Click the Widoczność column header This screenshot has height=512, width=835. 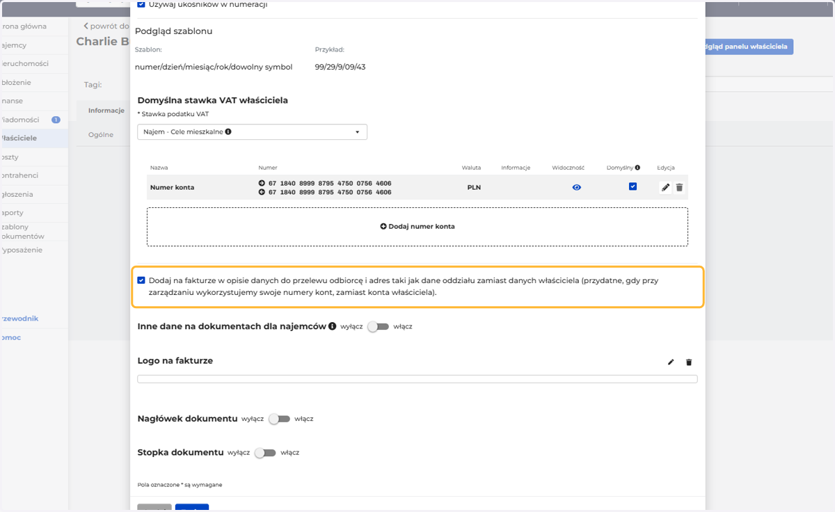(x=568, y=168)
